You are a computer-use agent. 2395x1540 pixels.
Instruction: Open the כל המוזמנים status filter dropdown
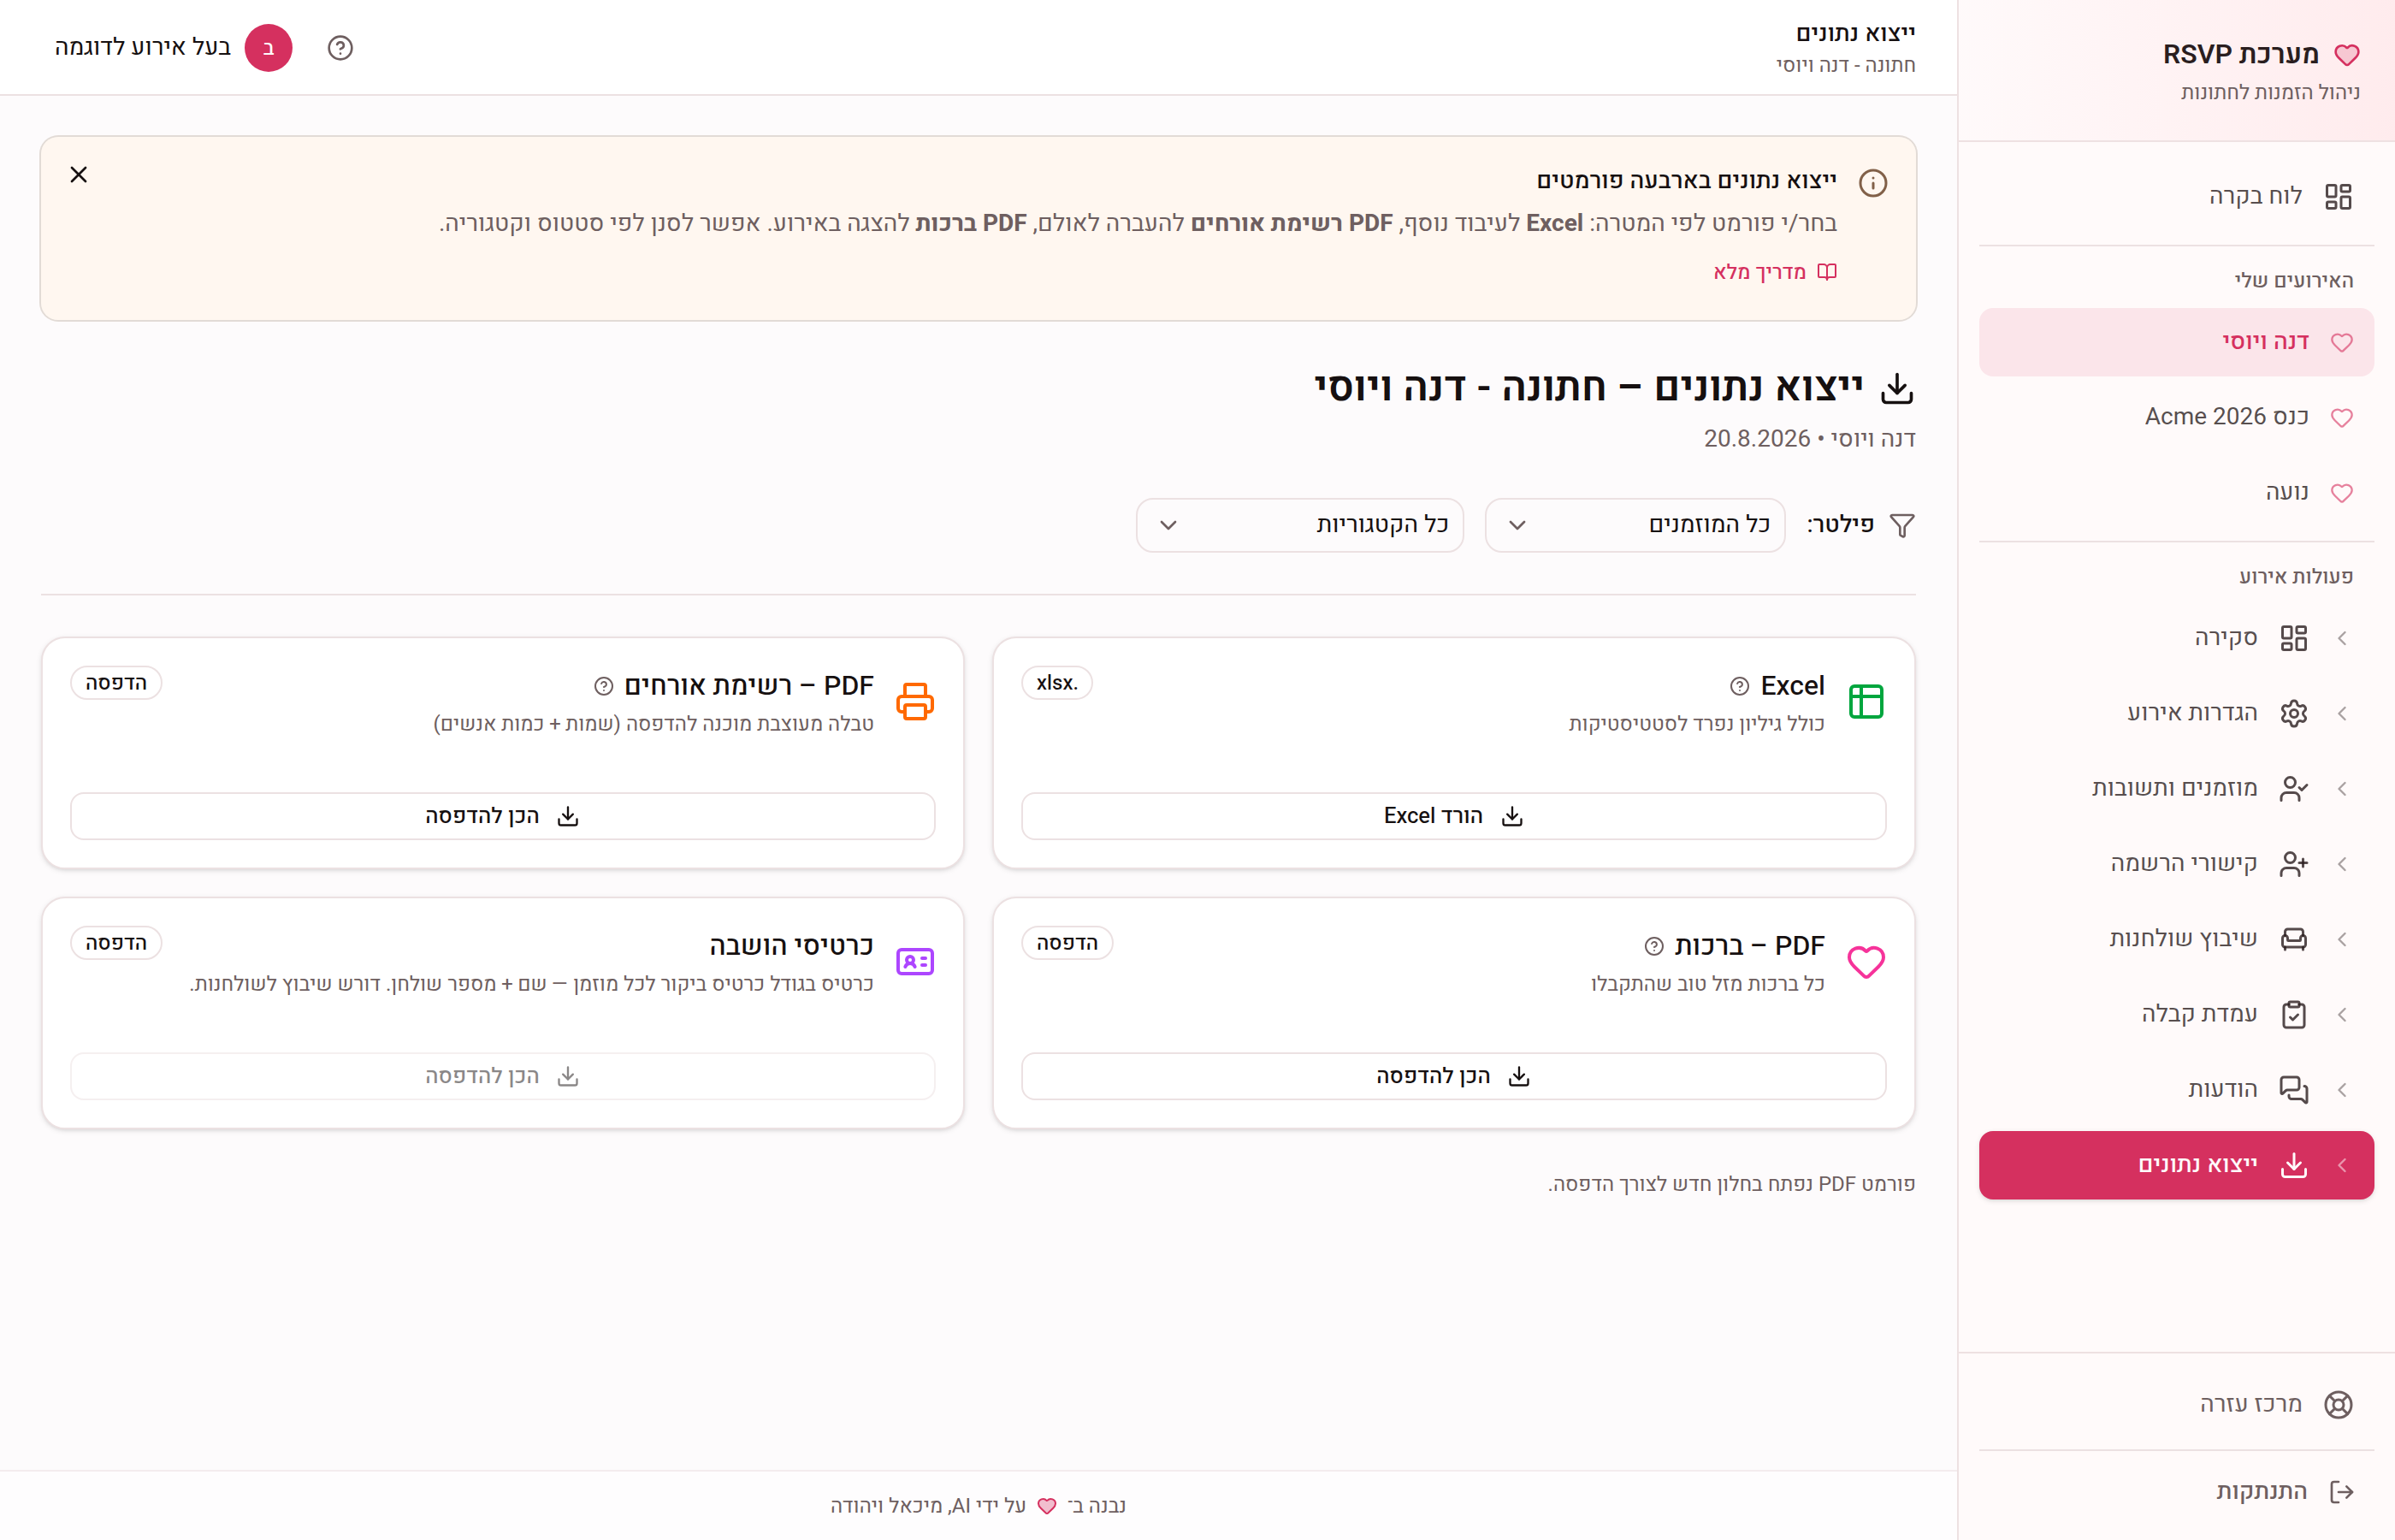tap(1635, 525)
